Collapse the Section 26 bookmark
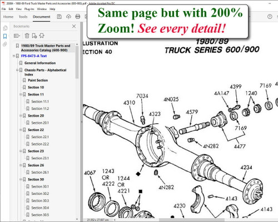The image size is (278, 222). pos(21,165)
